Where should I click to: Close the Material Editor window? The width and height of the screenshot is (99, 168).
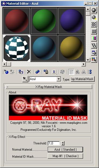(95, 4)
